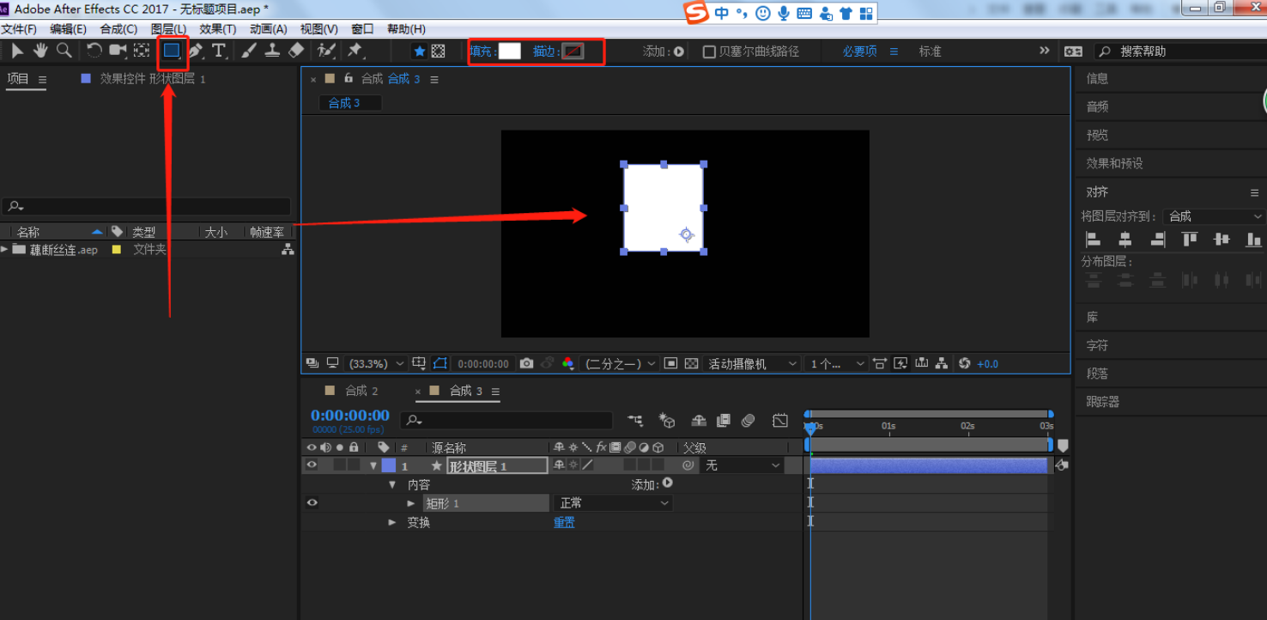The width and height of the screenshot is (1267, 620).
Task: Switch to the 效果控件 形状图层 1 tab
Action: point(153,78)
